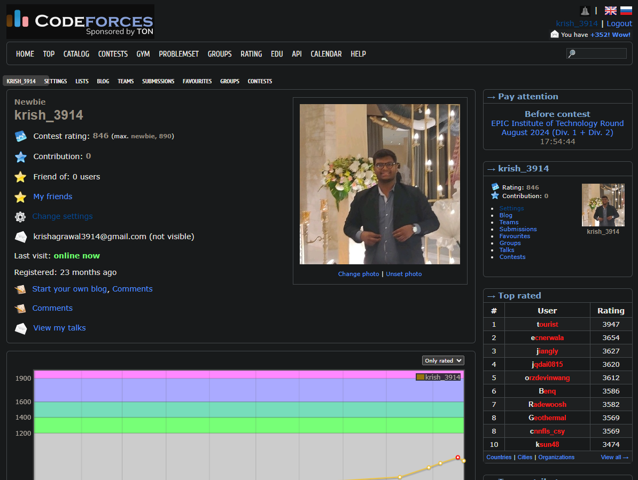638x480 pixels.
Task: Click 'Start your own blog' link
Action: click(x=69, y=288)
